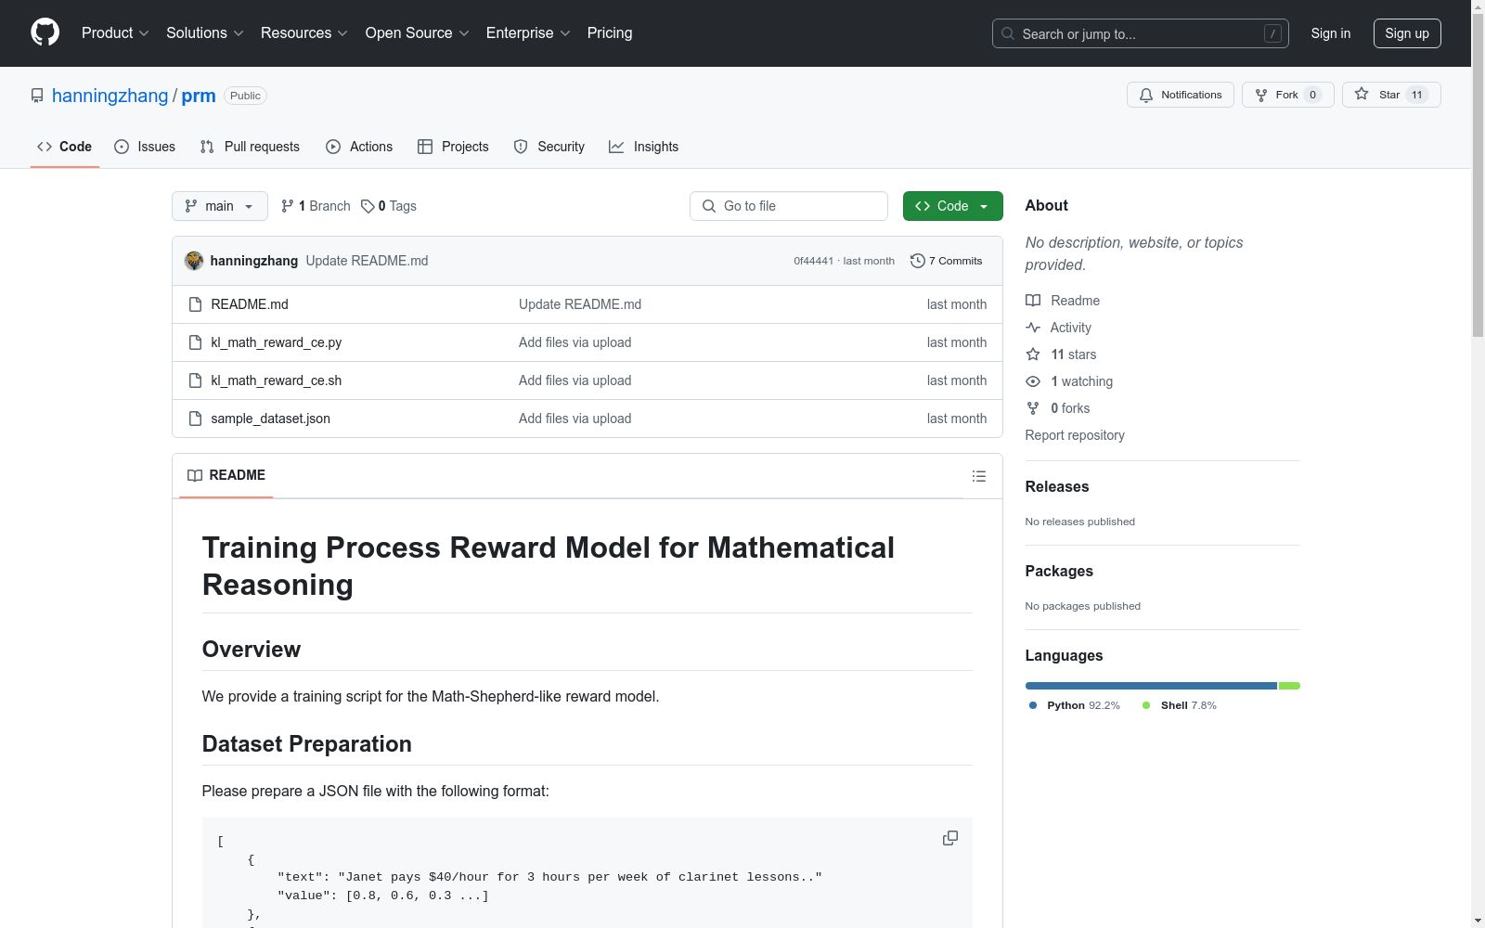Click the file icon for kl_math_reward_ce.sh
The height and width of the screenshot is (928, 1485).
[195, 380]
